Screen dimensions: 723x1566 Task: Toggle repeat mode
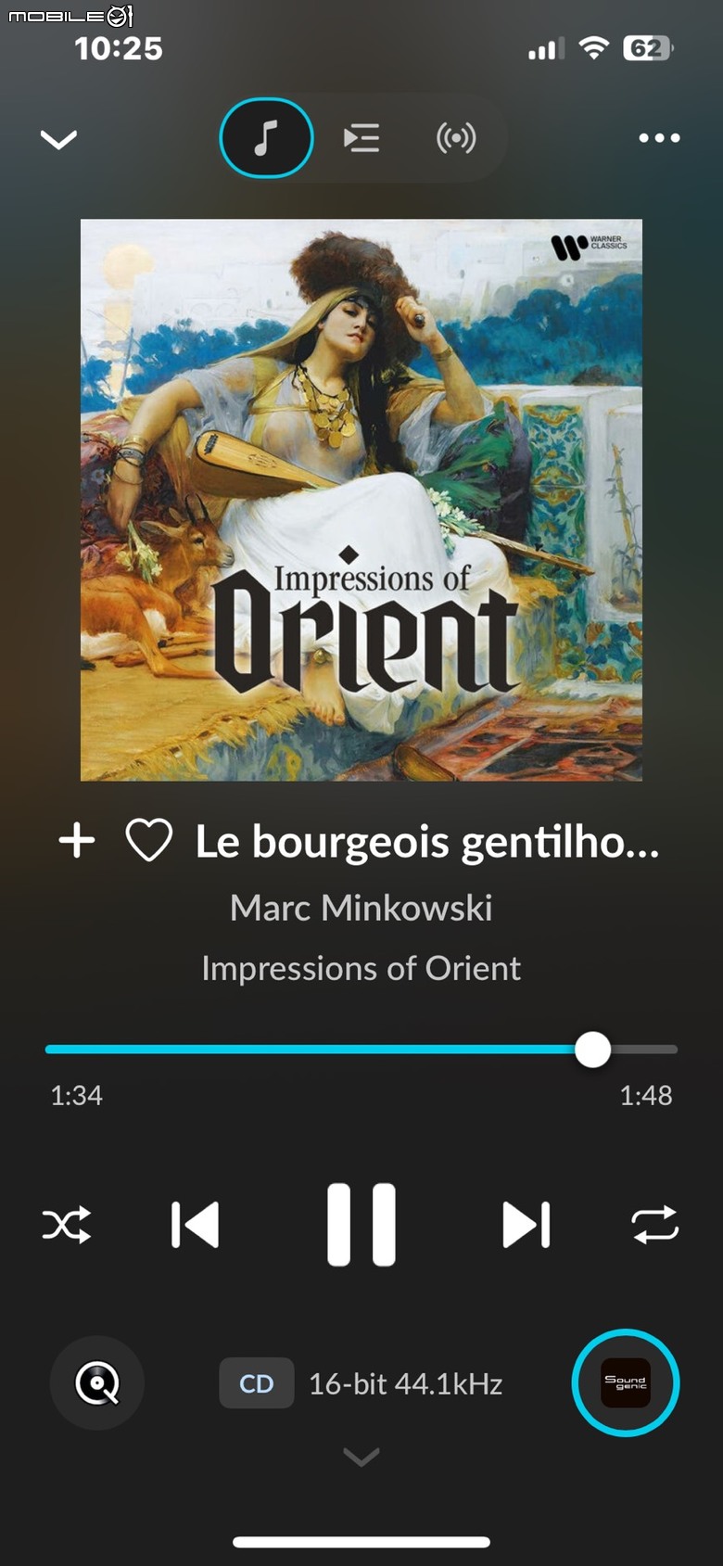655,1225
